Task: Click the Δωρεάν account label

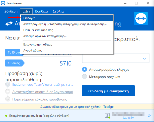Action: (x=128, y=118)
